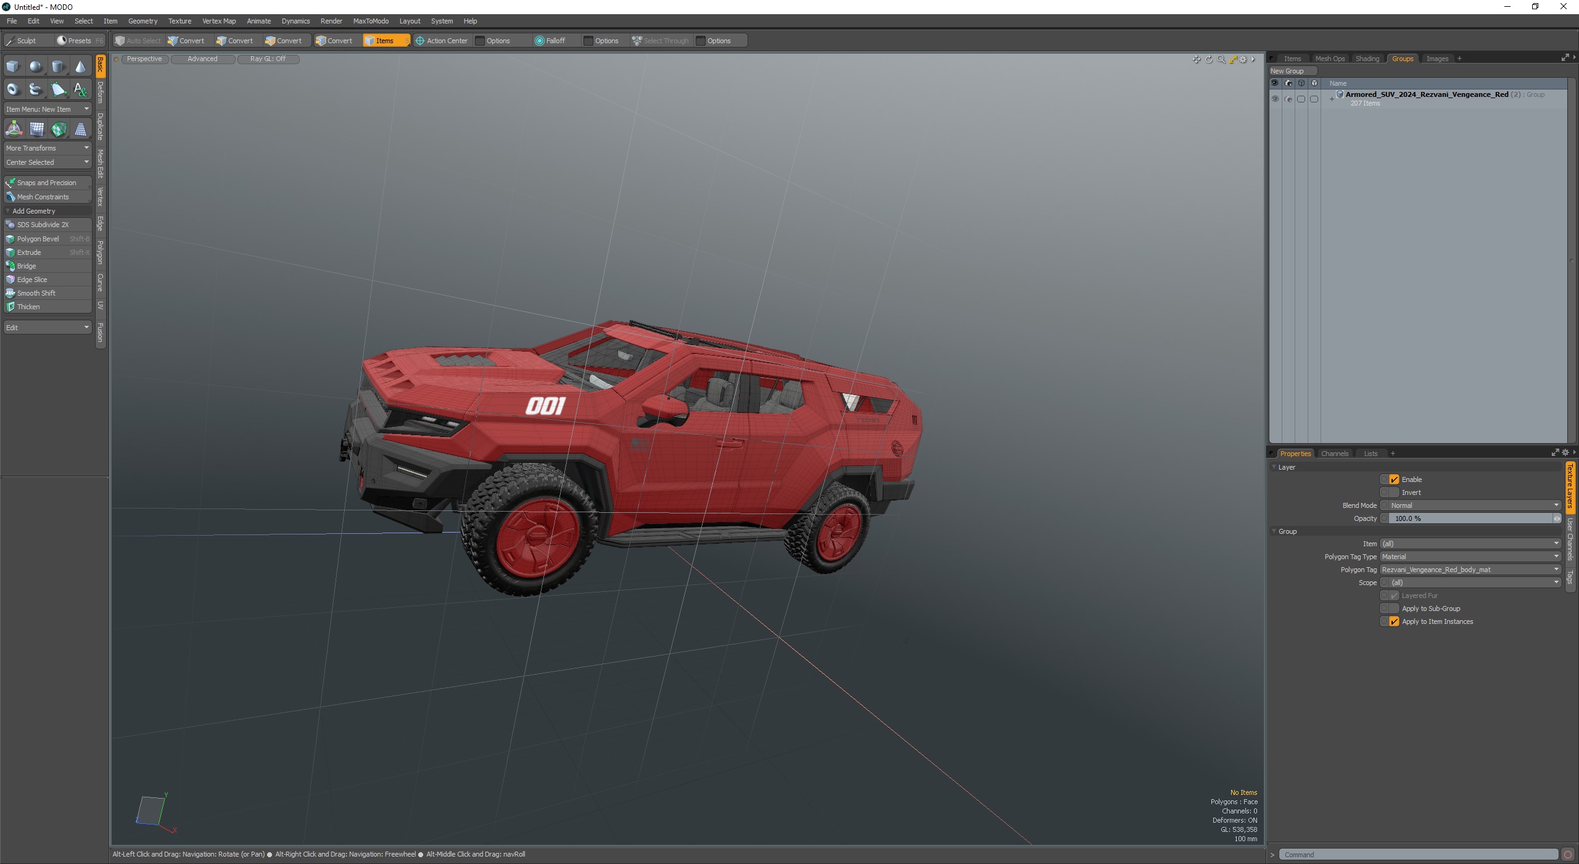Image resolution: width=1579 pixels, height=864 pixels.
Task: Activate the Soft deform grid tool
Action: coord(36,129)
